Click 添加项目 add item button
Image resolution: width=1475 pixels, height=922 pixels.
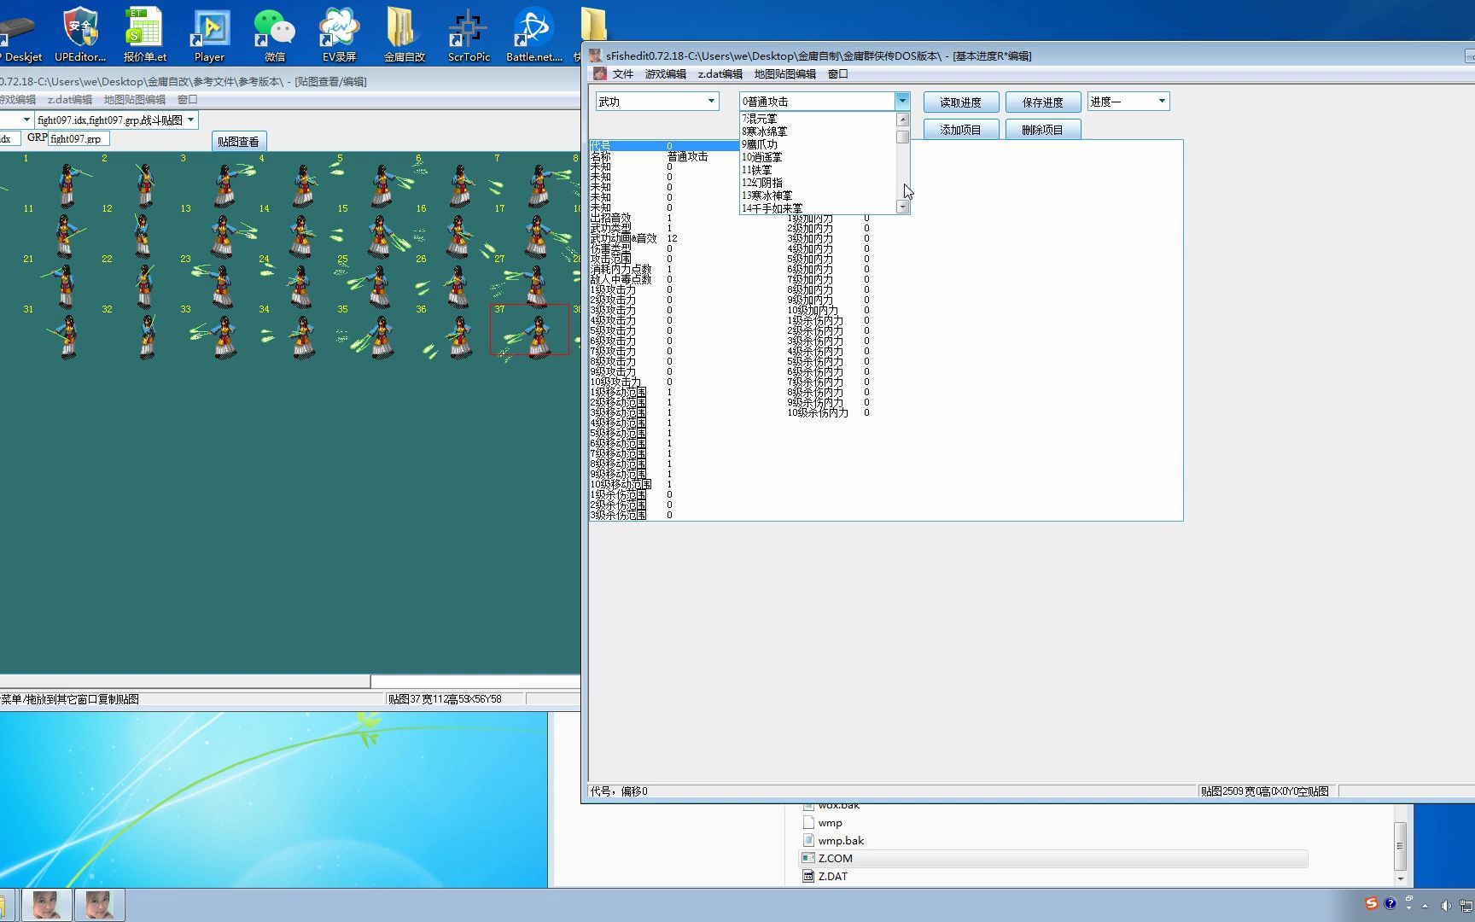click(960, 130)
